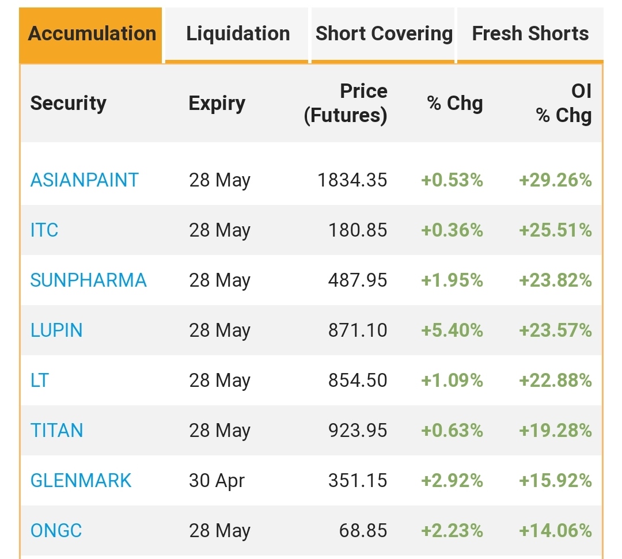Open the TITAN stock link
This screenshot has width=622, height=559.
56,431
